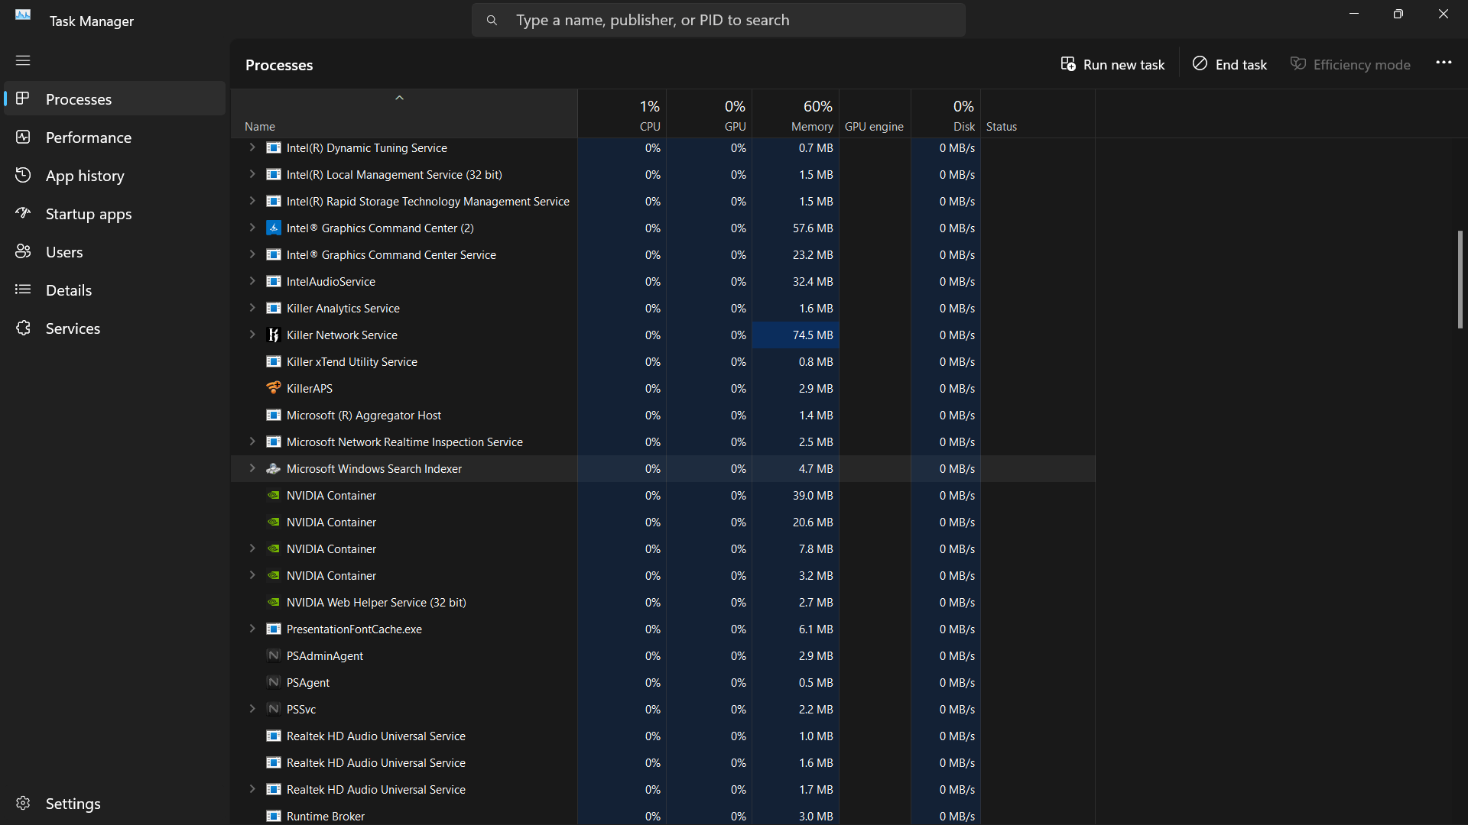Click the NVIDIA Web Helper Service icon
The height and width of the screenshot is (825, 1468).
tap(273, 603)
